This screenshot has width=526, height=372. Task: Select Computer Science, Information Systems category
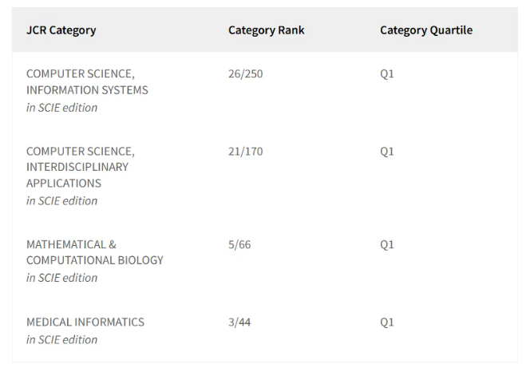(87, 82)
